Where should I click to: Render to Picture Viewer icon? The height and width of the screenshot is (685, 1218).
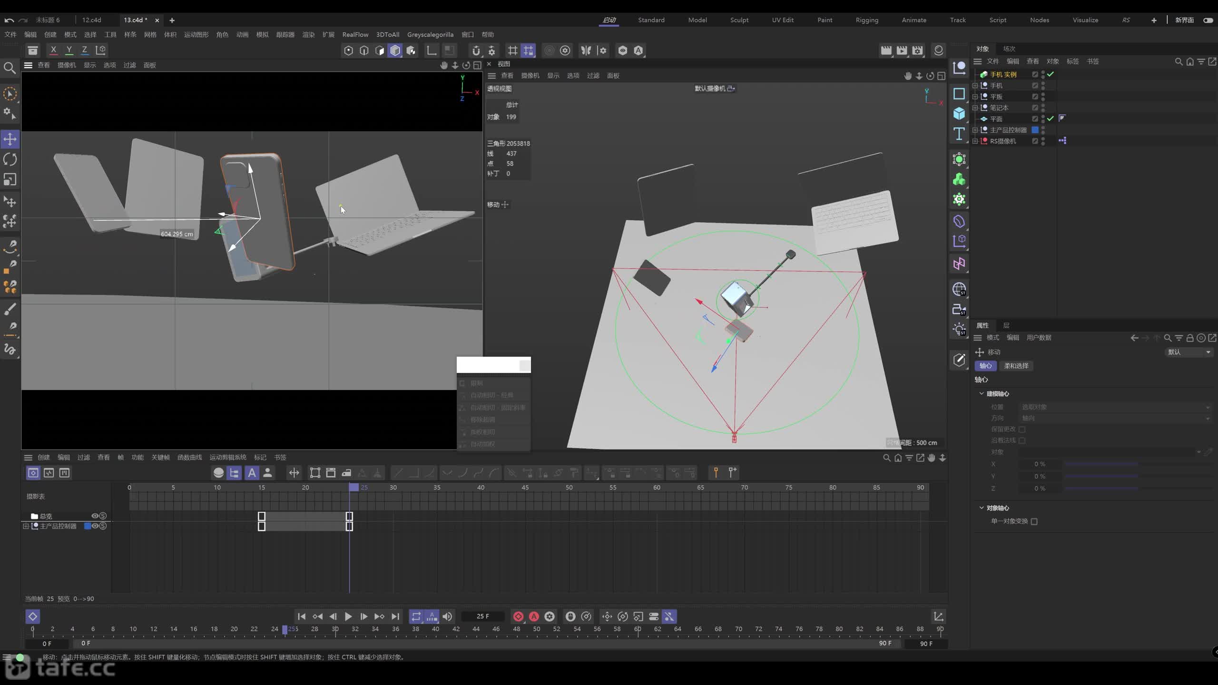(x=902, y=50)
